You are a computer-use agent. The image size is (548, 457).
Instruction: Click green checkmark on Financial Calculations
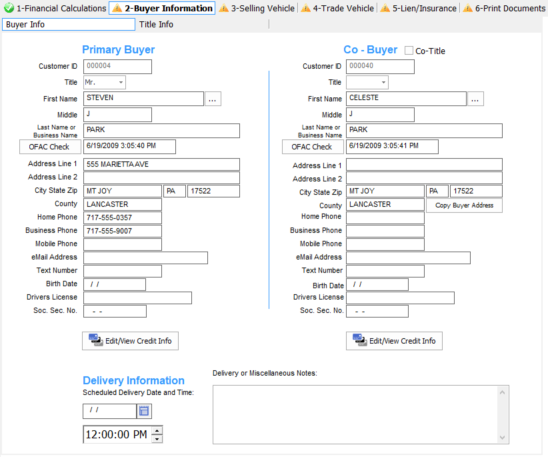pos(9,8)
